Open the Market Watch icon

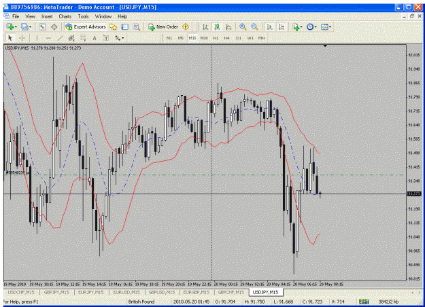coord(42,26)
